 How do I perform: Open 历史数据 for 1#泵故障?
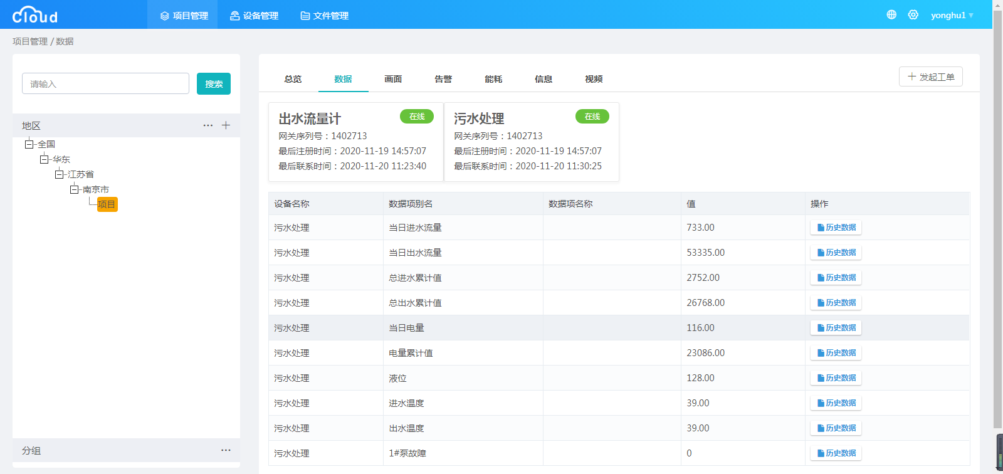[x=836, y=453]
